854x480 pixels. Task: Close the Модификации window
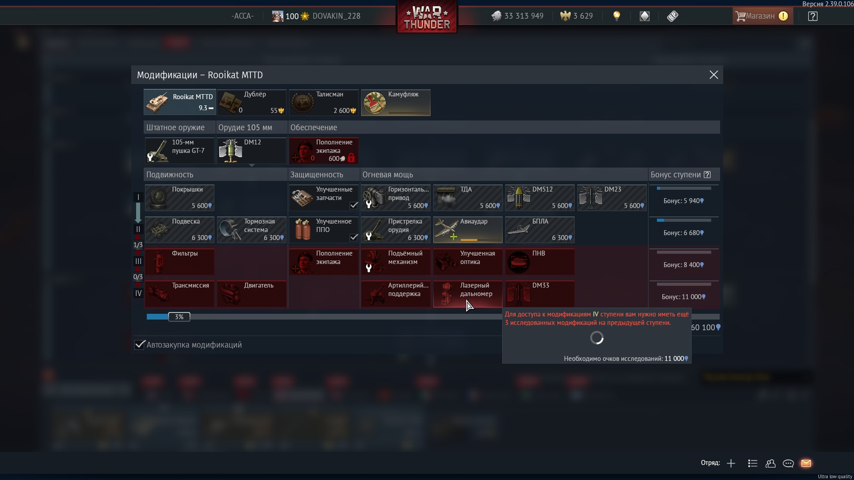(x=714, y=75)
